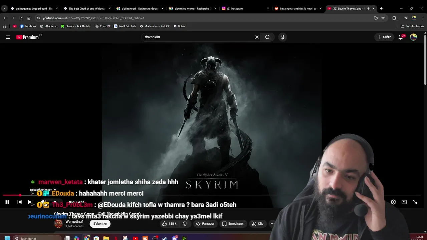Bookmark this page with the star
This screenshot has width=427, height=240.
(x=383, y=18)
